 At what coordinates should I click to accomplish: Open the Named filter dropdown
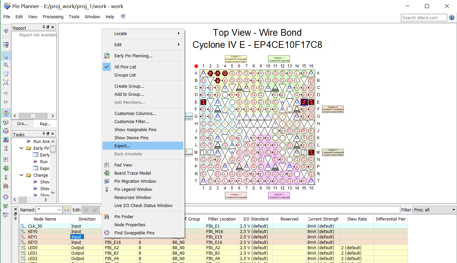tap(59, 210)
